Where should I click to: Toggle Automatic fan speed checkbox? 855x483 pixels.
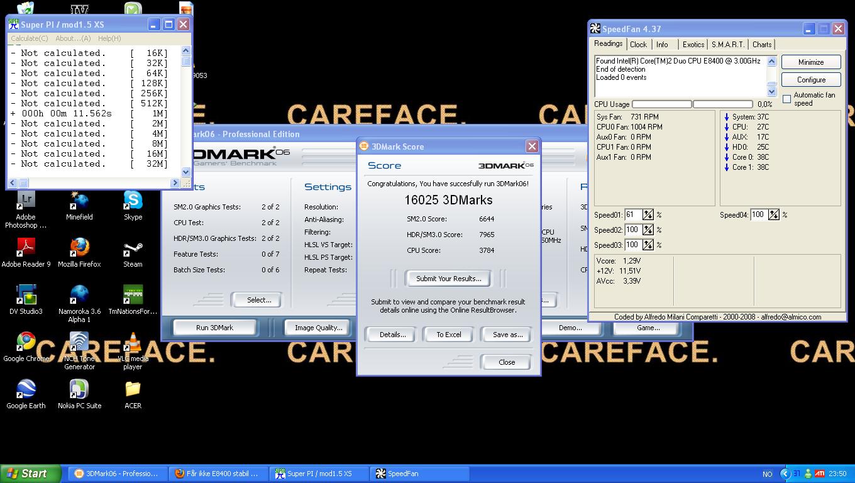pyautogui.click(x=786, y=99)
